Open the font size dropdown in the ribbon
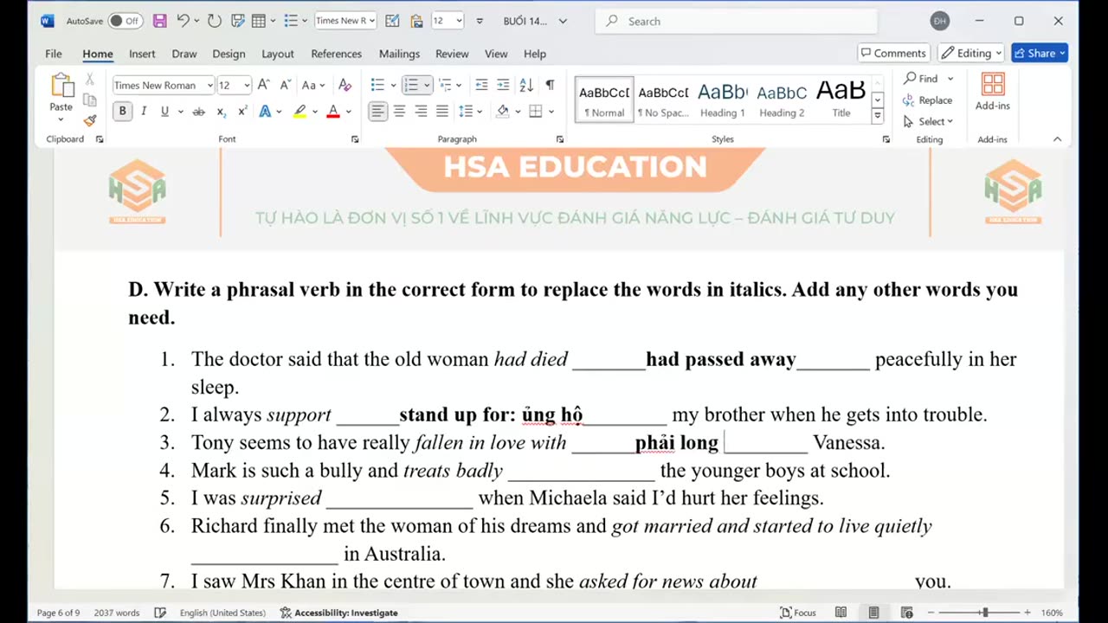Image resolution: width=1108 pixels, height=623 pixels. click(x=247, y=86)
